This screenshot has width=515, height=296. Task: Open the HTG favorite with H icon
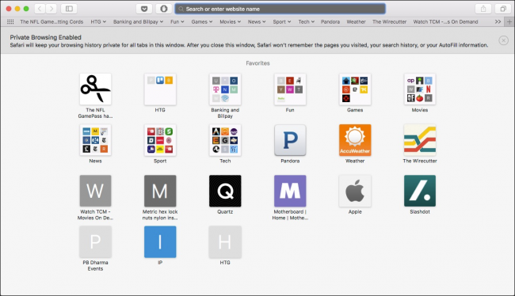225,242
